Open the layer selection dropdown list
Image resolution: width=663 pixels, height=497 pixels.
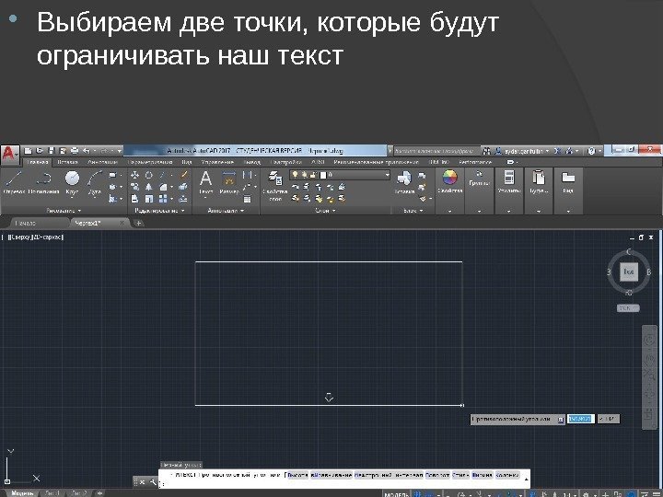(387, 175)
